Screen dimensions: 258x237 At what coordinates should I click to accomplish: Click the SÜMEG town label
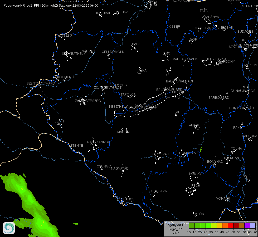click(x=121, y=85)
